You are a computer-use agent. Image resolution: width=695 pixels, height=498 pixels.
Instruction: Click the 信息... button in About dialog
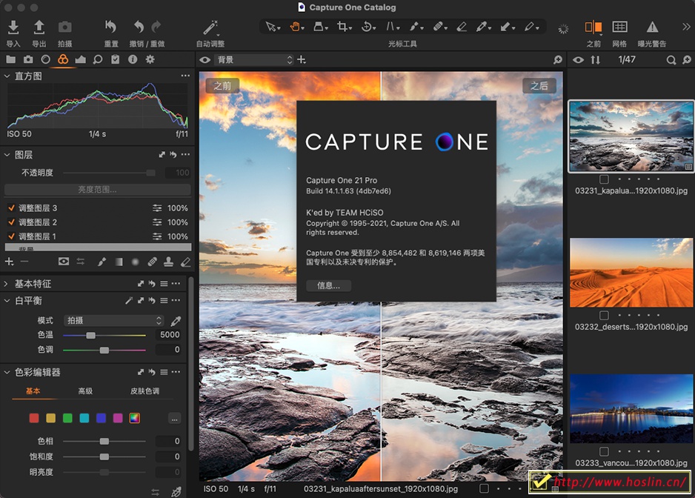pos(328,285)
